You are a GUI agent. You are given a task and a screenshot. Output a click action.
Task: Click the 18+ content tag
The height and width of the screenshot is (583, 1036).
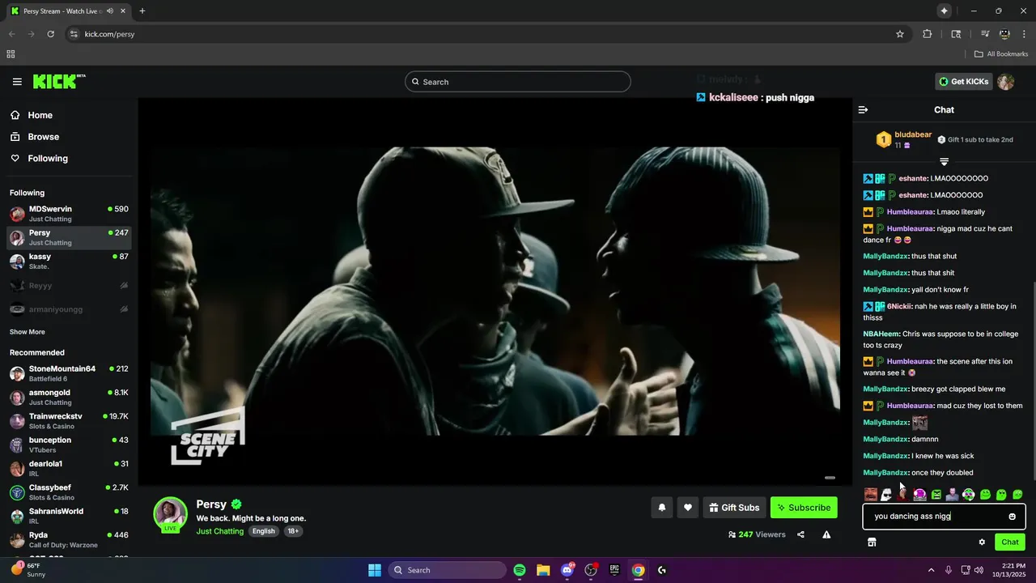point(293,531)
